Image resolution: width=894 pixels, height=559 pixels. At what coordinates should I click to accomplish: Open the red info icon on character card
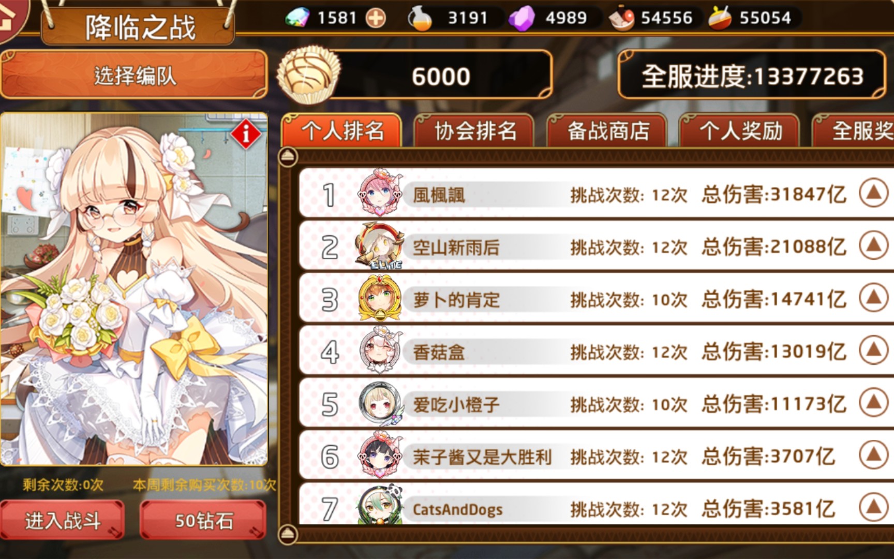[x=246, y=134]
